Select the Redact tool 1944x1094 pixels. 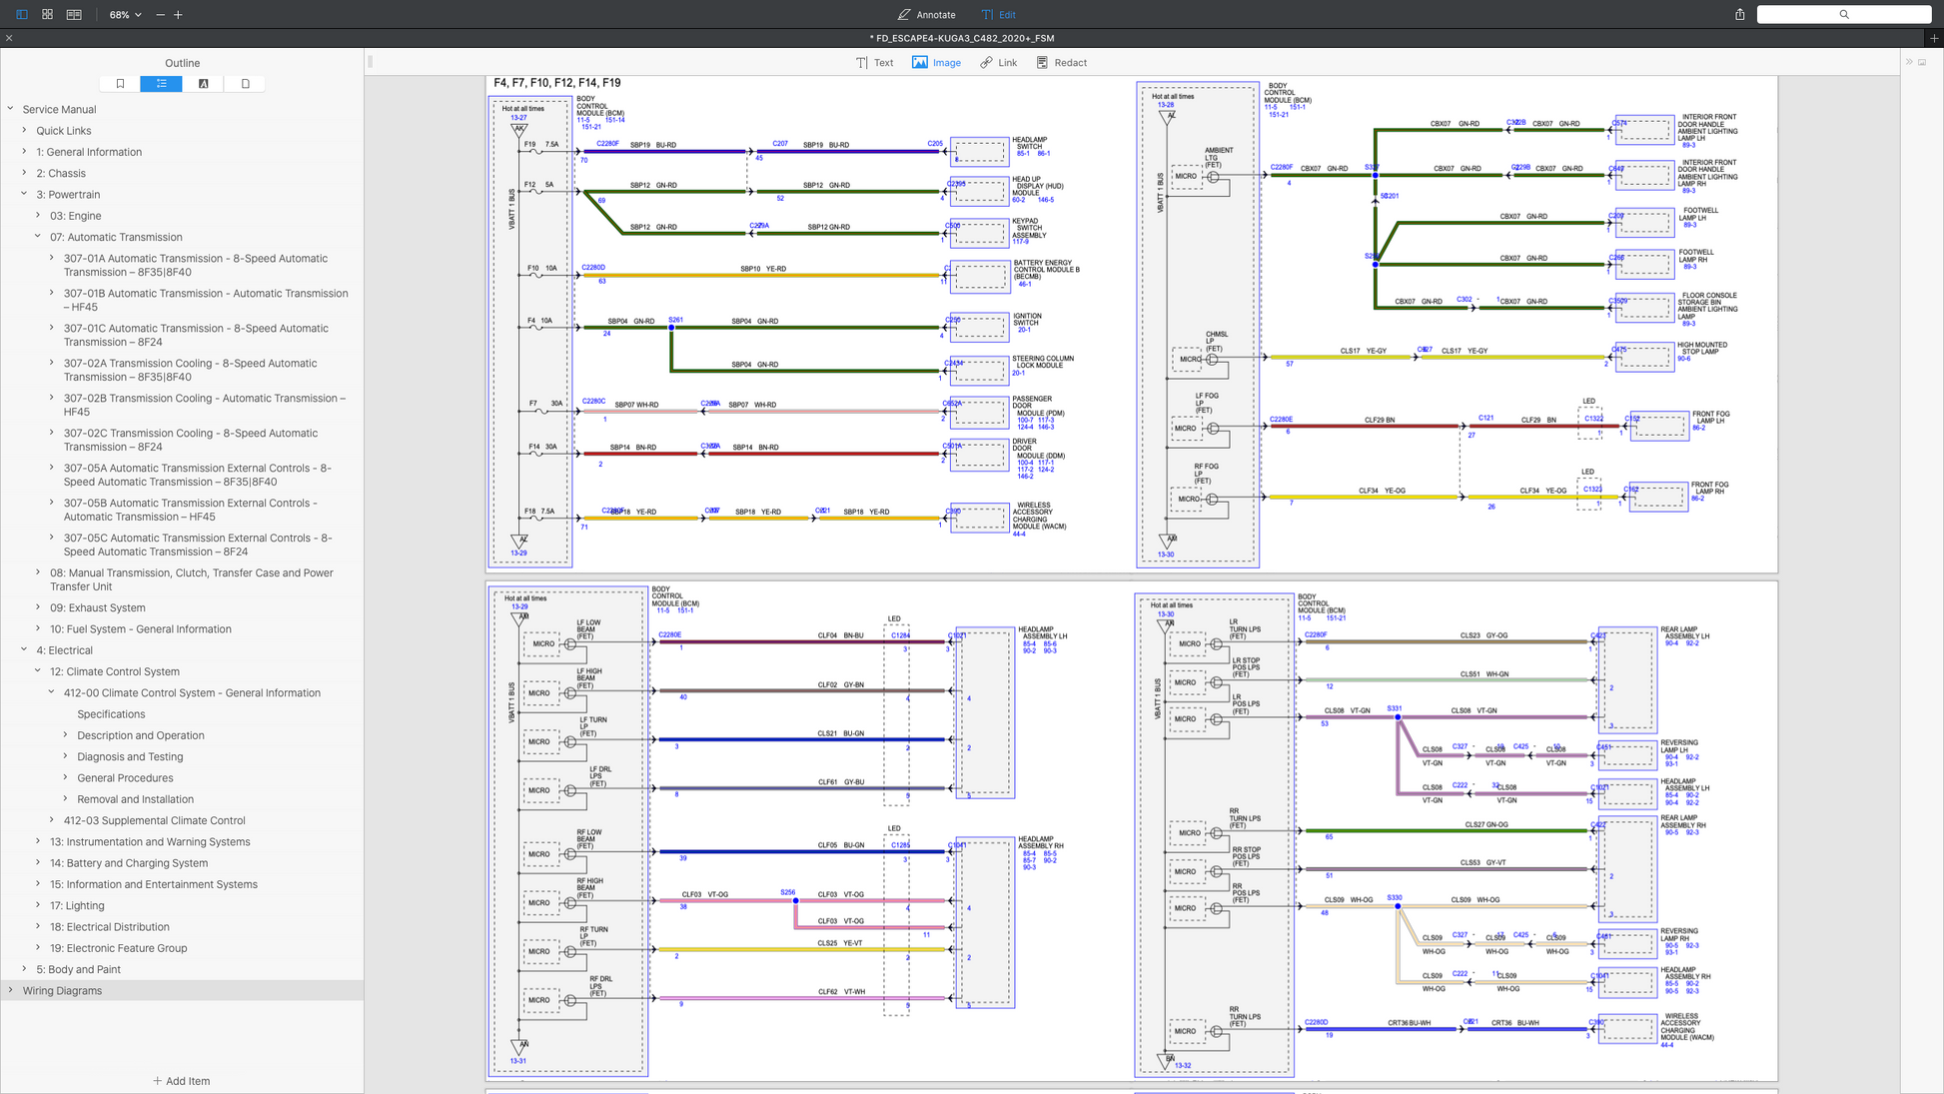[1061, 63]
